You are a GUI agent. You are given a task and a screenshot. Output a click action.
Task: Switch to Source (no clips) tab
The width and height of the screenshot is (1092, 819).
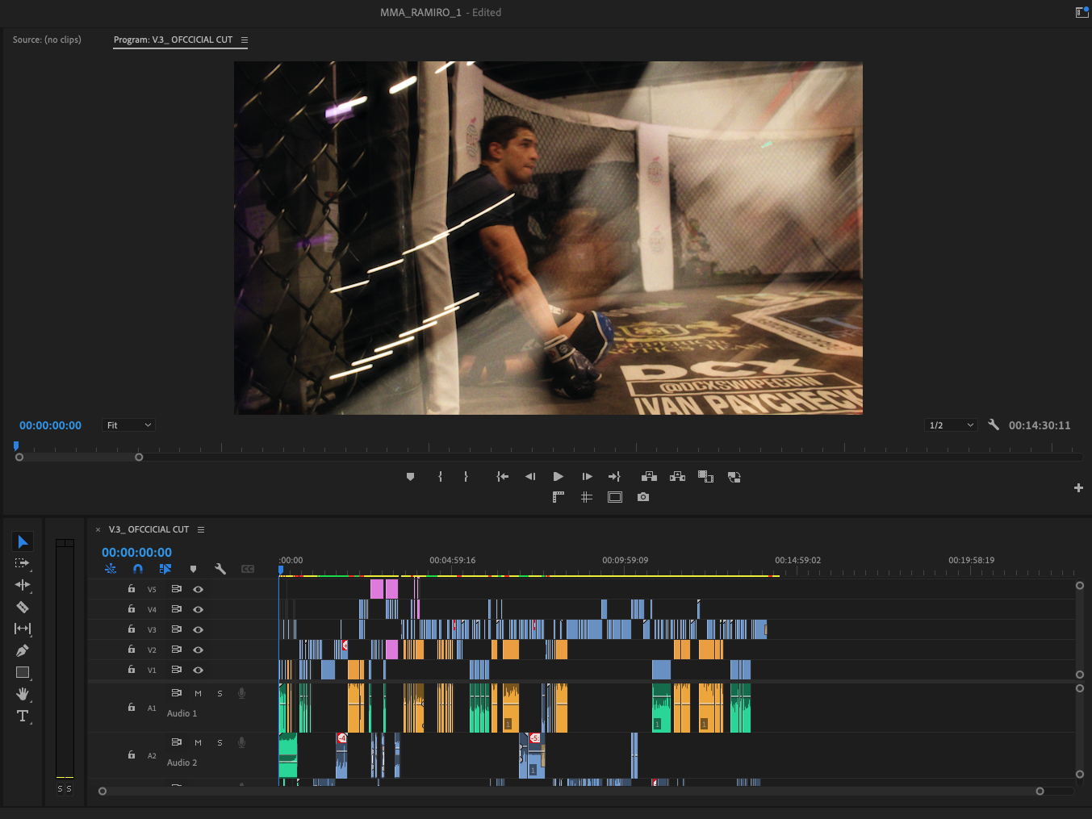[x=47, y=40]
